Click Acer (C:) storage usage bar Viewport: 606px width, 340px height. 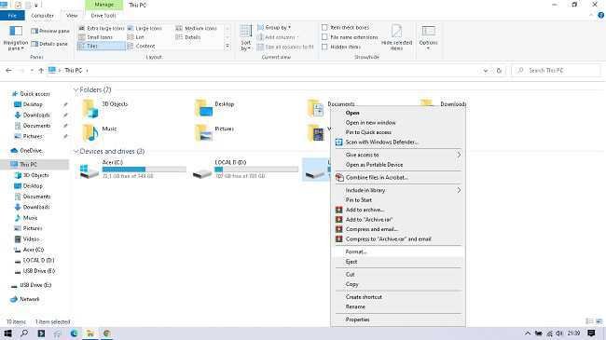145,170
